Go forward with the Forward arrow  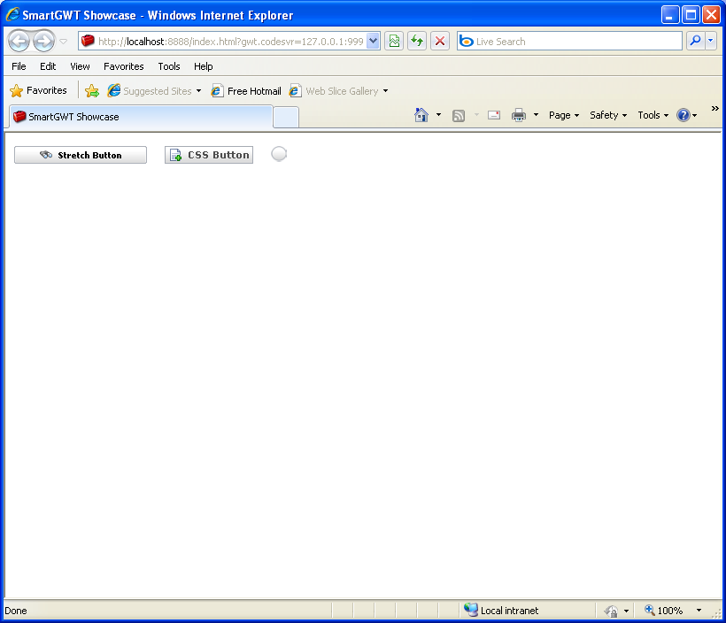tap(44, 42)
